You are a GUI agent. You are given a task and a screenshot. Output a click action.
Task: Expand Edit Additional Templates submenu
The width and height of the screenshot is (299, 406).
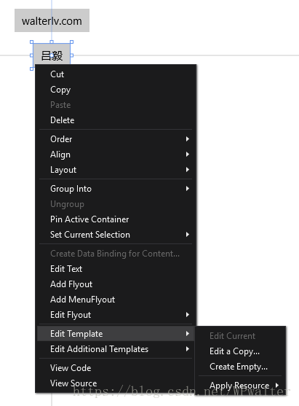[x=116, y=349]
